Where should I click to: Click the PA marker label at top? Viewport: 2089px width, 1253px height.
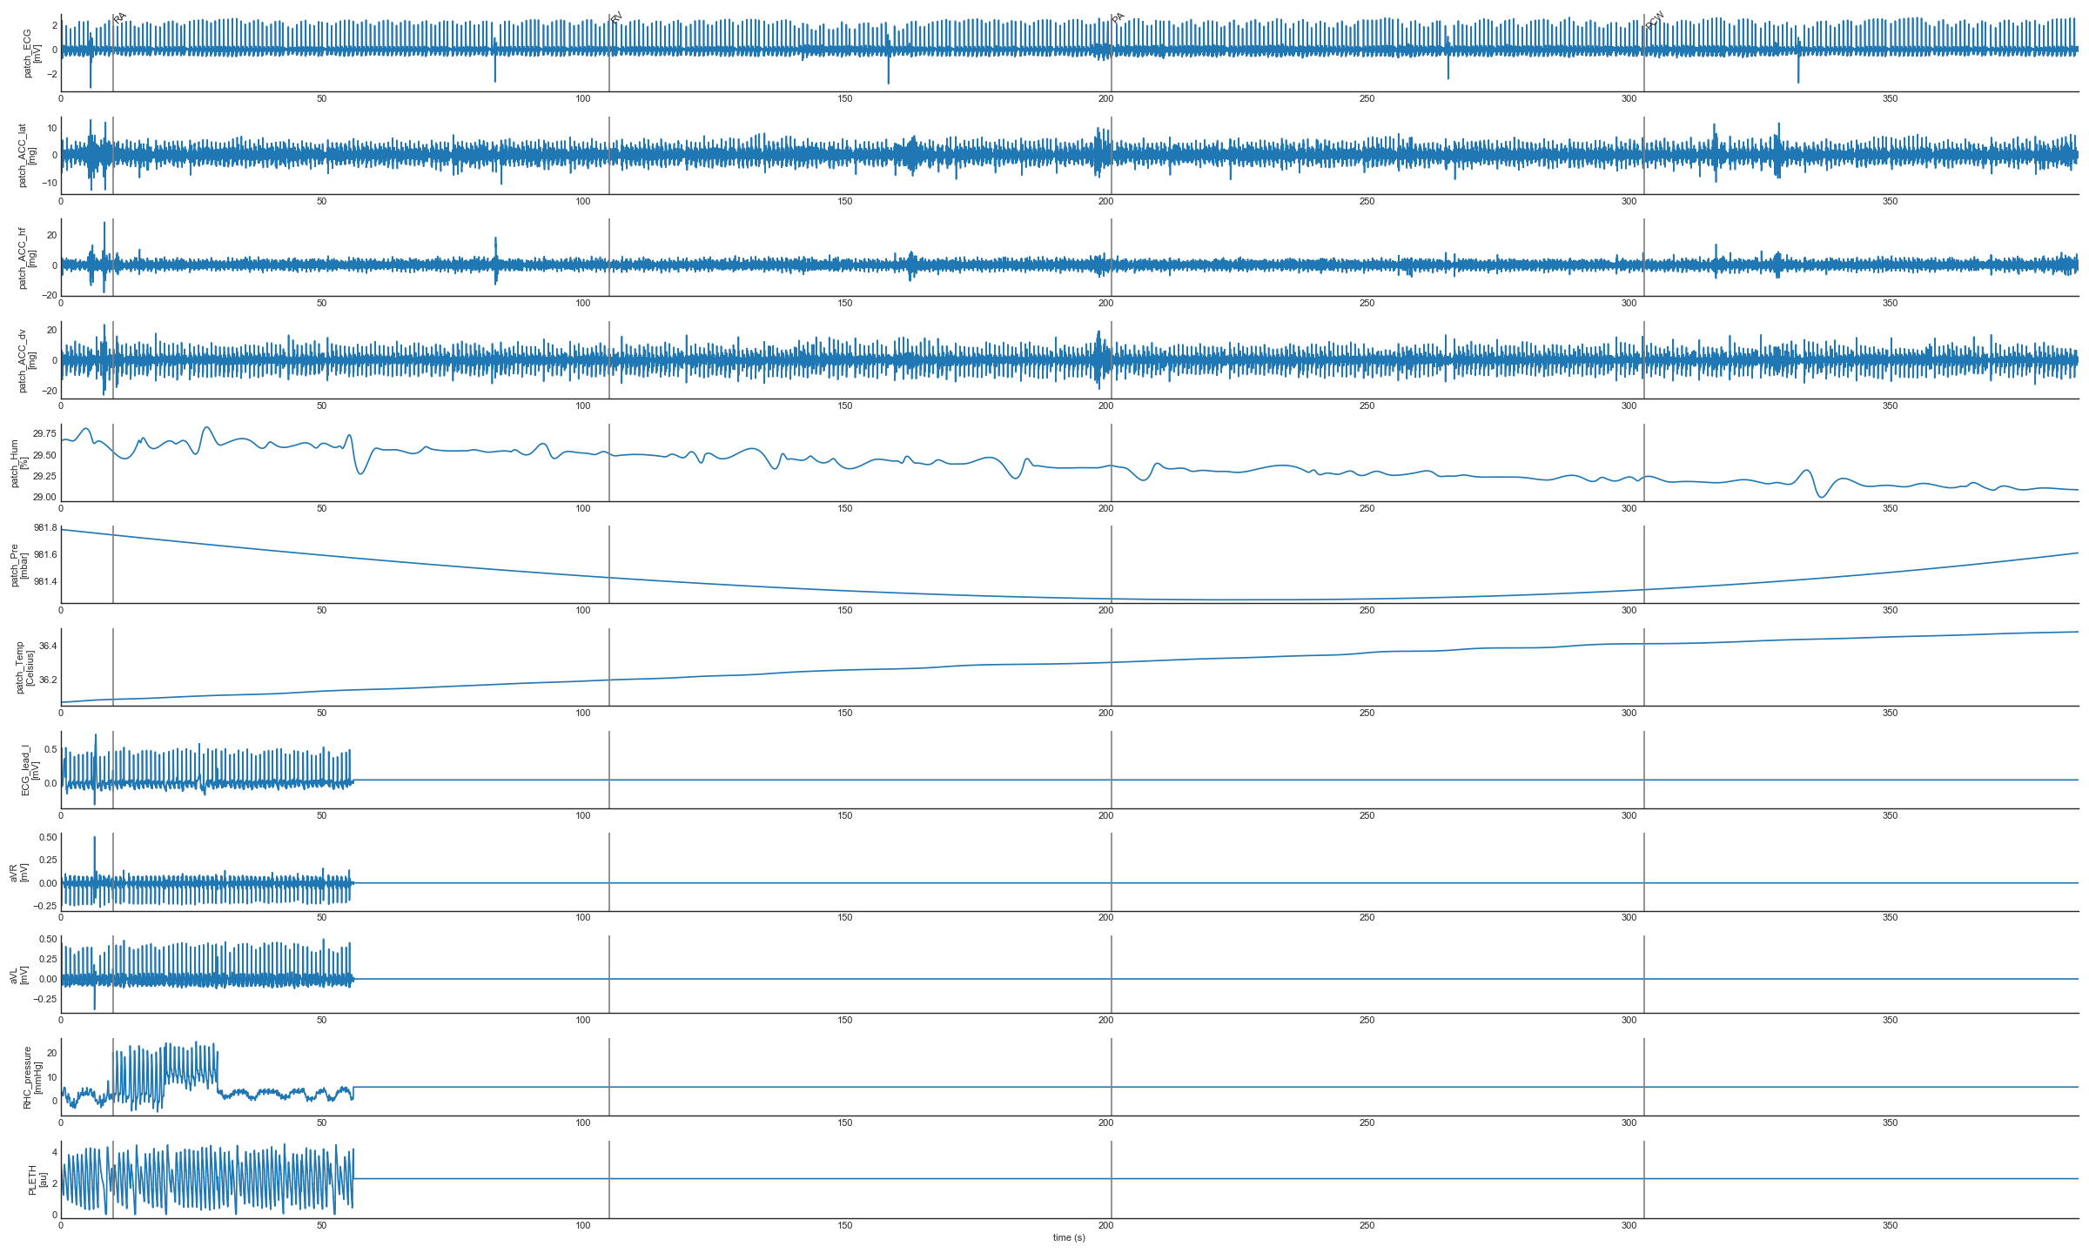pos(1118,17)
